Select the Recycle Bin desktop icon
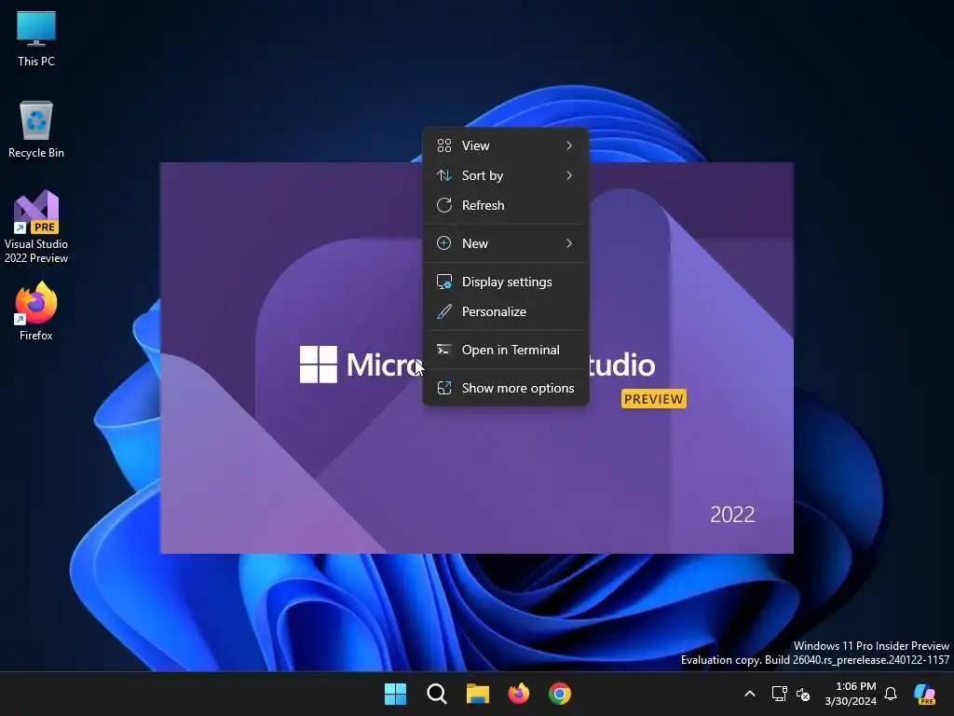The width and height of the screenshot is (954, 716). [36, 130]
